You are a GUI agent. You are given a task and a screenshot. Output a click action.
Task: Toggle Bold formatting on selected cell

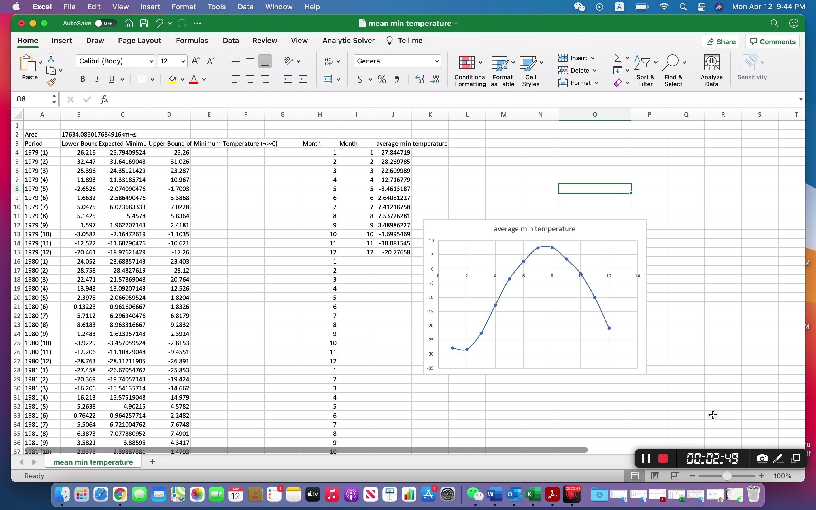coord(82,79)
